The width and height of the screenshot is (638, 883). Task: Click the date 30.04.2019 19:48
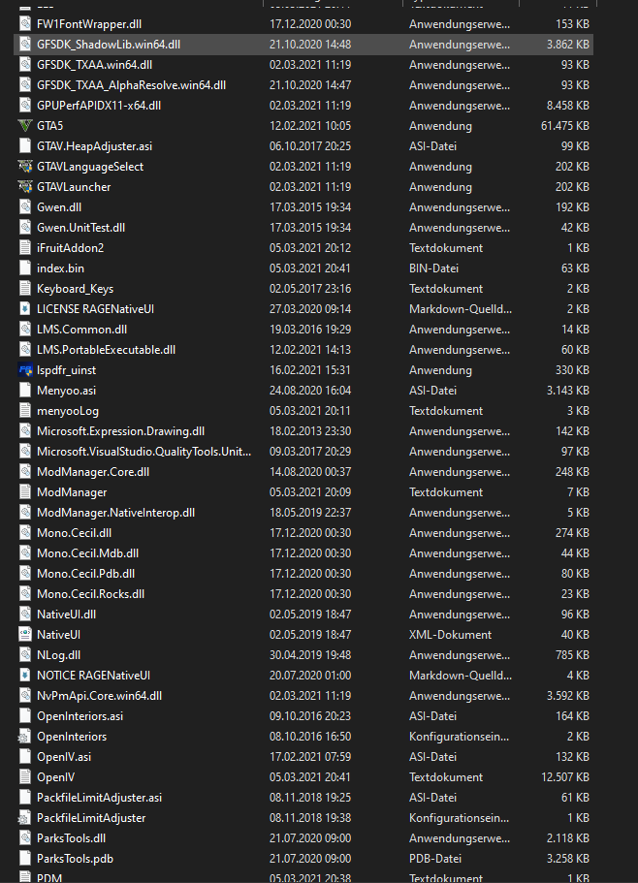pyautogui.click(x=309, y=655)
